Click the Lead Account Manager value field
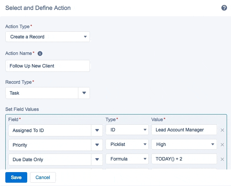Image resolution: width=231 pixels, height=186 pixels. [184, 130]
